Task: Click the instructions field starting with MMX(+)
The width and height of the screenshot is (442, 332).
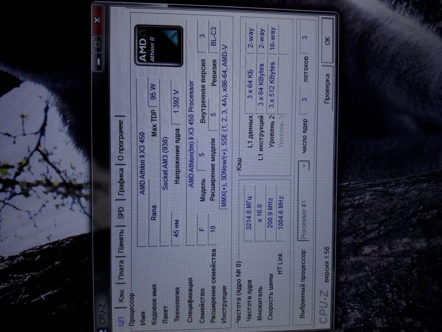Action: (x=225, y=127)
